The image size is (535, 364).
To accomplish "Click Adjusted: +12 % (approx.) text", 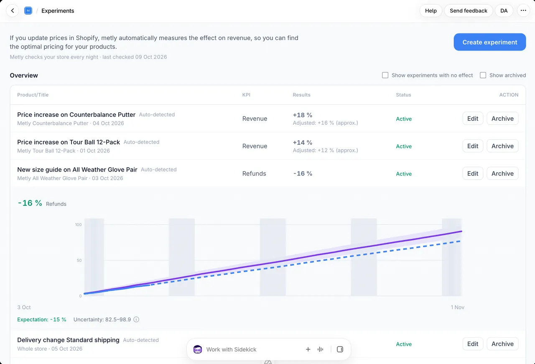I will (326, 150).
